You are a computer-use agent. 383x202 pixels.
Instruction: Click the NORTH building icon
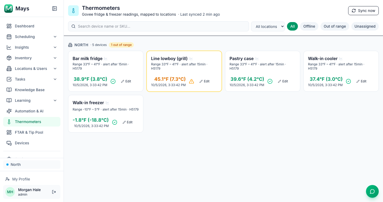click(x=70, y=45)
